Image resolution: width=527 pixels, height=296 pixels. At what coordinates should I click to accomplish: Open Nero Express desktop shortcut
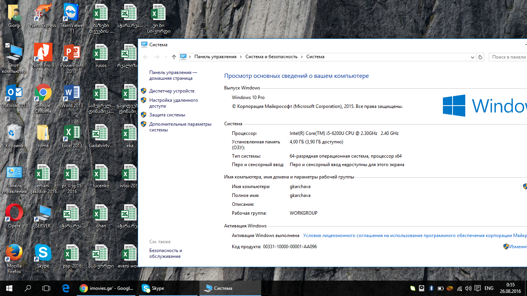point(43,16)
